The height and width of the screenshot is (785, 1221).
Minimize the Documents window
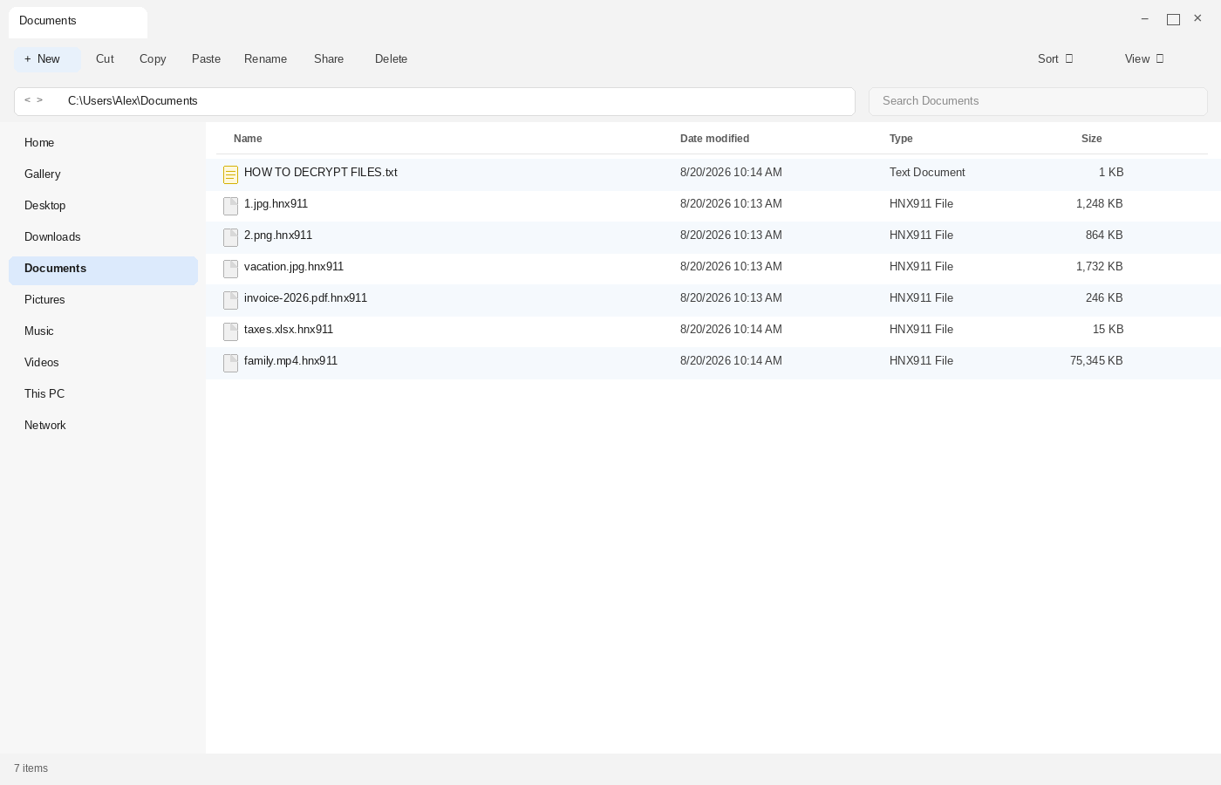[x=1145, y=18]
